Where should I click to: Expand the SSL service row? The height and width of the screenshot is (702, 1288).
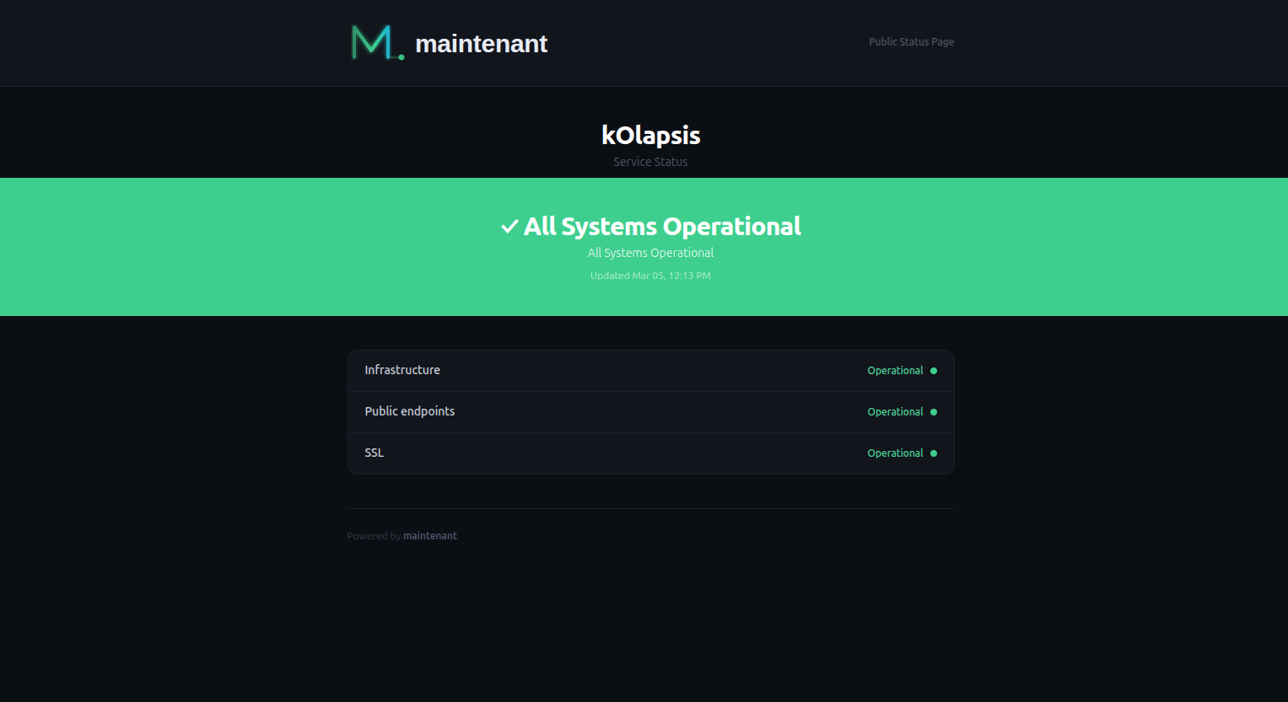point(649,453)
